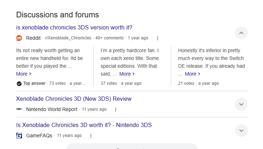The height and width of the screenshot is (149, 263).
Task: Click the '73 votes' text
Action: pos(57,83)
